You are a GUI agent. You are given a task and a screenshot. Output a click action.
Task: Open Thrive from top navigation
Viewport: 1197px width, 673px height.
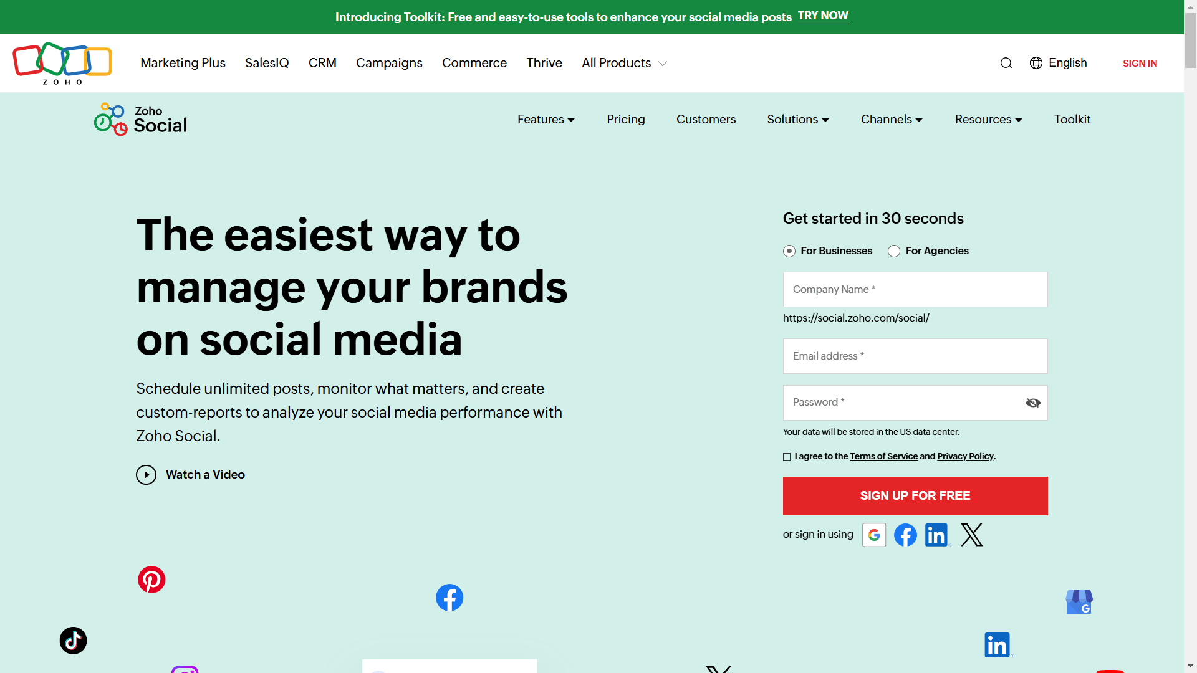coord(544,63)
